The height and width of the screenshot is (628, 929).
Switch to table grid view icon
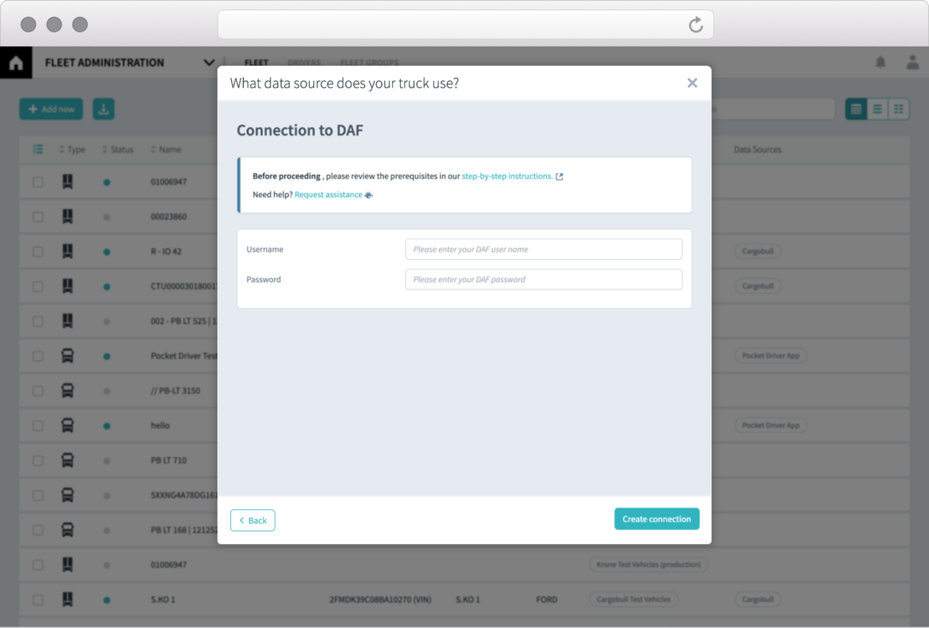[x=856, y=110]
